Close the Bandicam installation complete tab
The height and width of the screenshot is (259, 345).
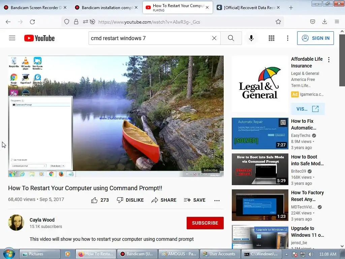click(136, 7)
